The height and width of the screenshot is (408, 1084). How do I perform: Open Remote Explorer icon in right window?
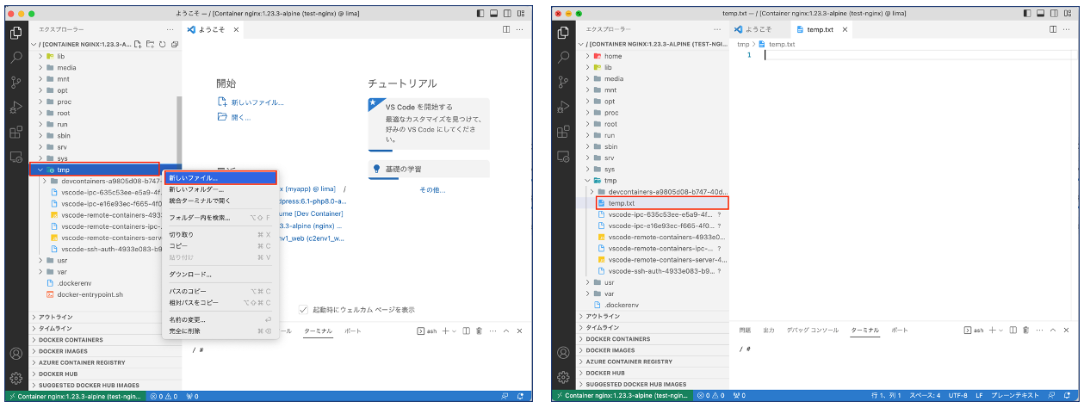tap(563, 158)
